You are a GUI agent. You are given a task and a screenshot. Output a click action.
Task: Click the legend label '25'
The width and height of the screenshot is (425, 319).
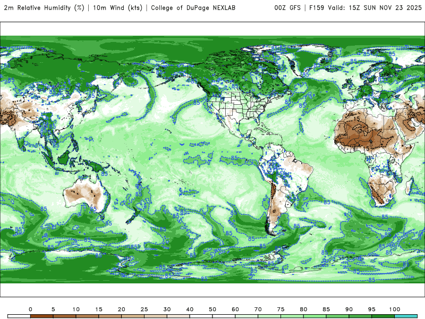tap(144, 309)
